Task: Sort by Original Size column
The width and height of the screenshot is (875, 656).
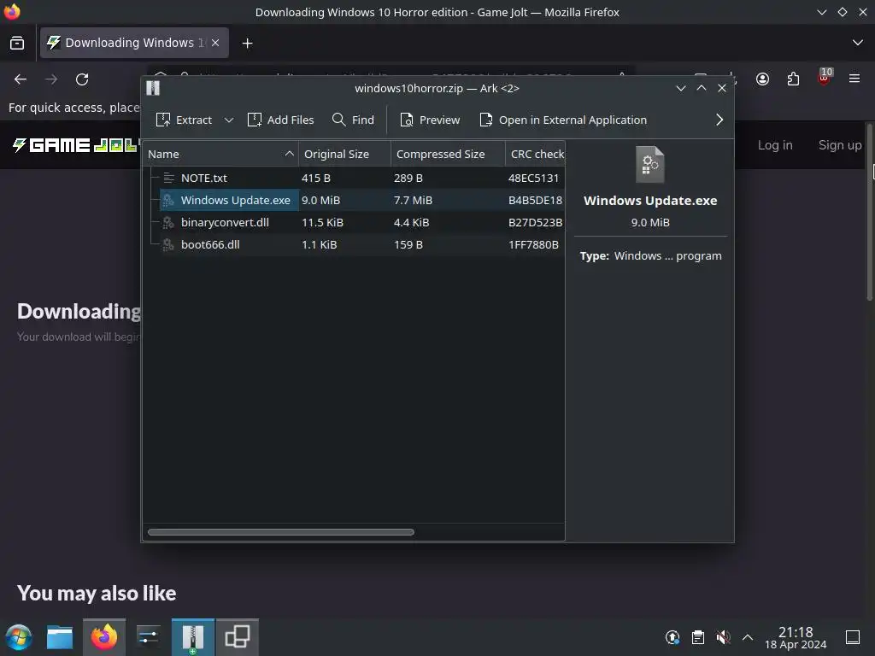Action: pos(344,154)
